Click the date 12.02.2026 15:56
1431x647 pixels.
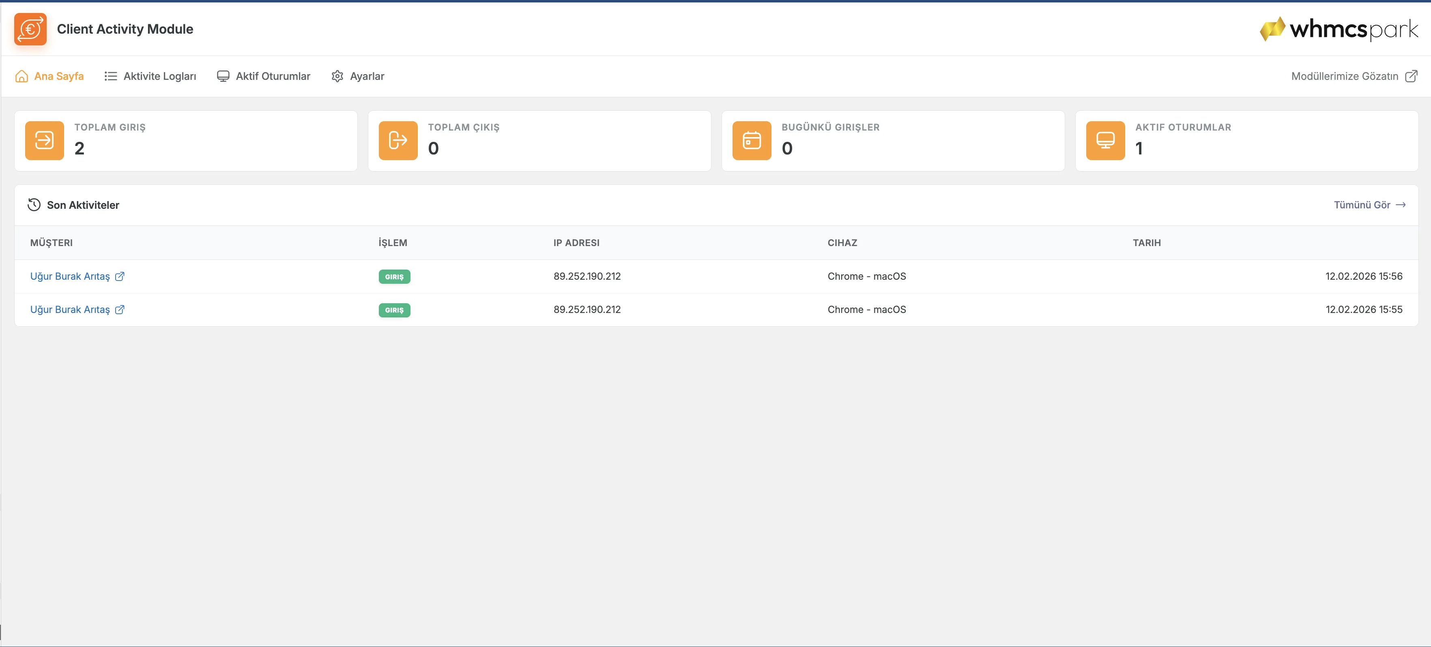click(x=1364, y=276)
